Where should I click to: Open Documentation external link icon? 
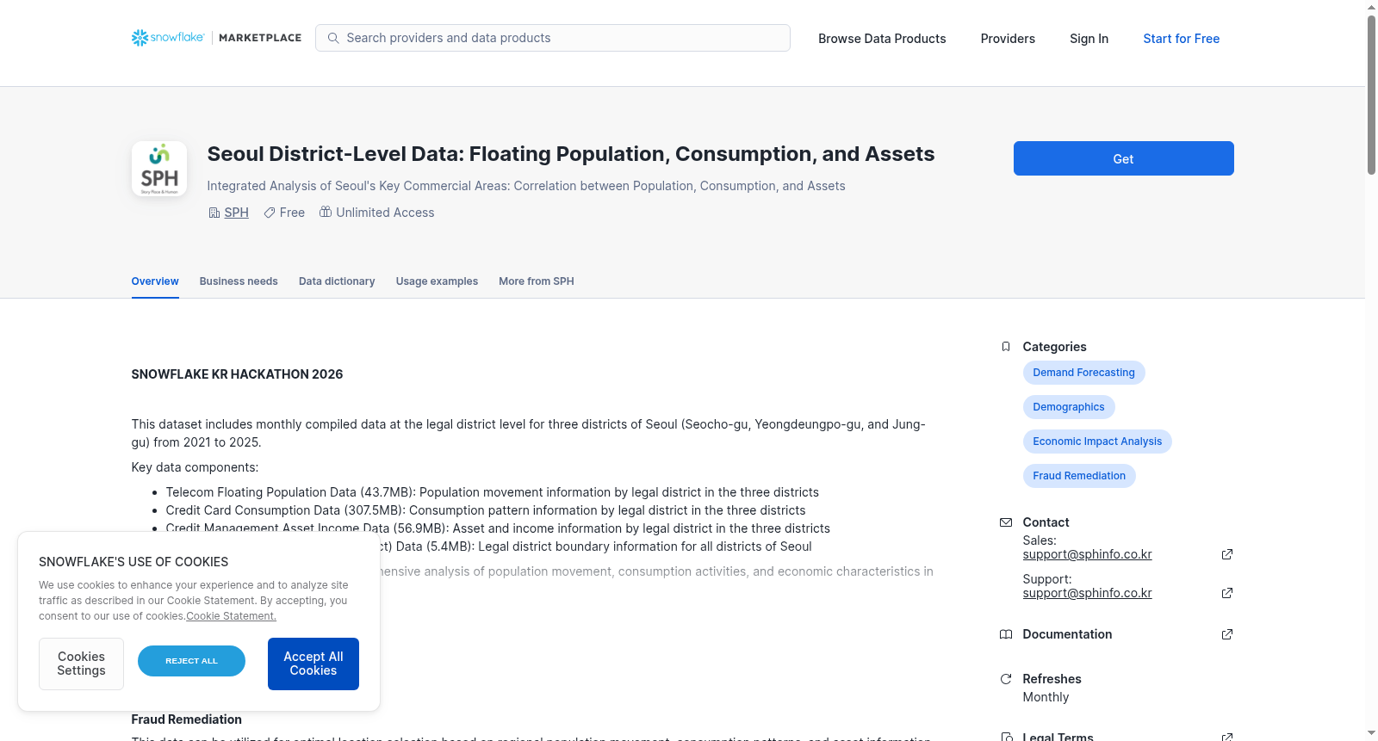point(1227,634)
